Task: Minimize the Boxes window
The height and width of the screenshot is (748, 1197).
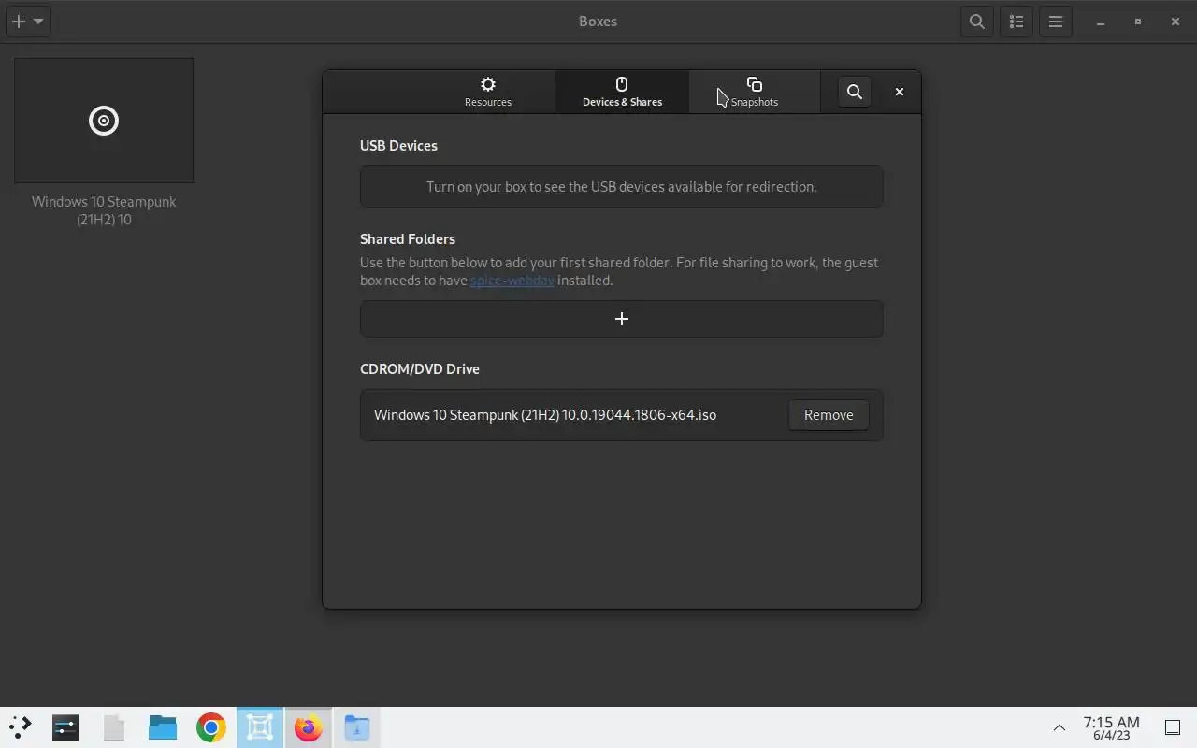Action: [x=1101, y=22]
